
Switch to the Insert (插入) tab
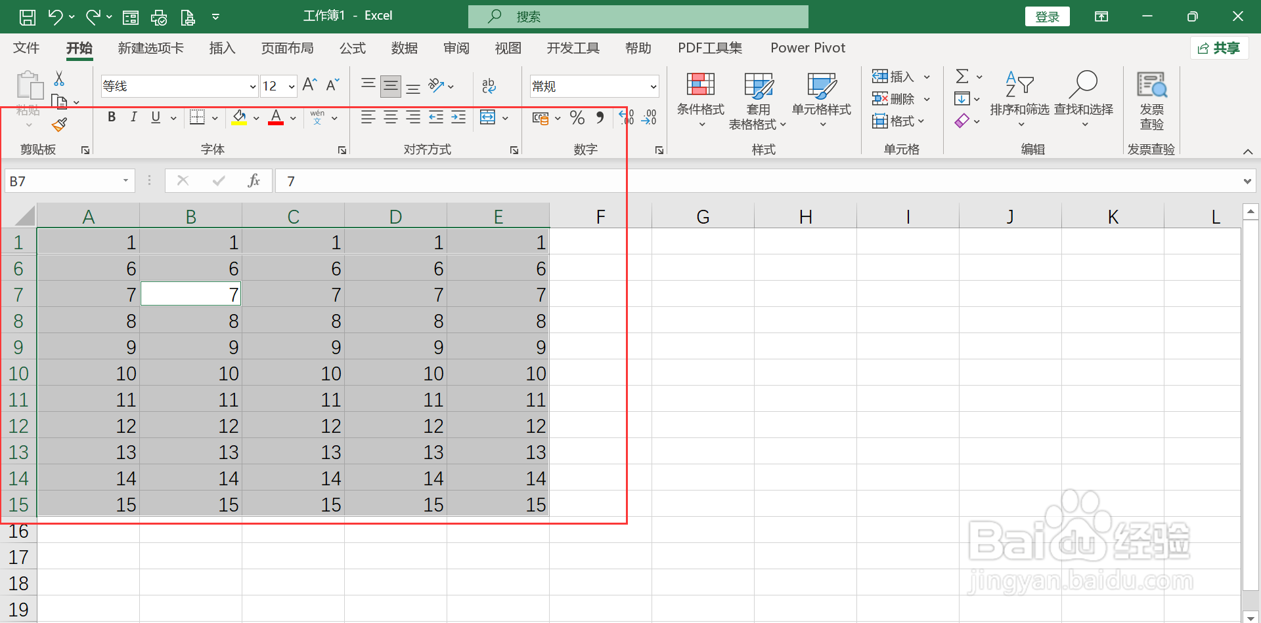click(x=222, y=48)
